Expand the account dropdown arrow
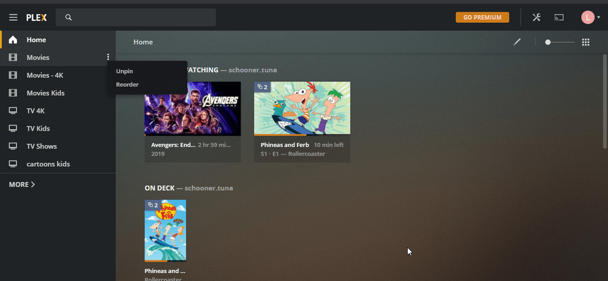The height and width of the screenshot is (281, 608). click(x=599, y=18)
